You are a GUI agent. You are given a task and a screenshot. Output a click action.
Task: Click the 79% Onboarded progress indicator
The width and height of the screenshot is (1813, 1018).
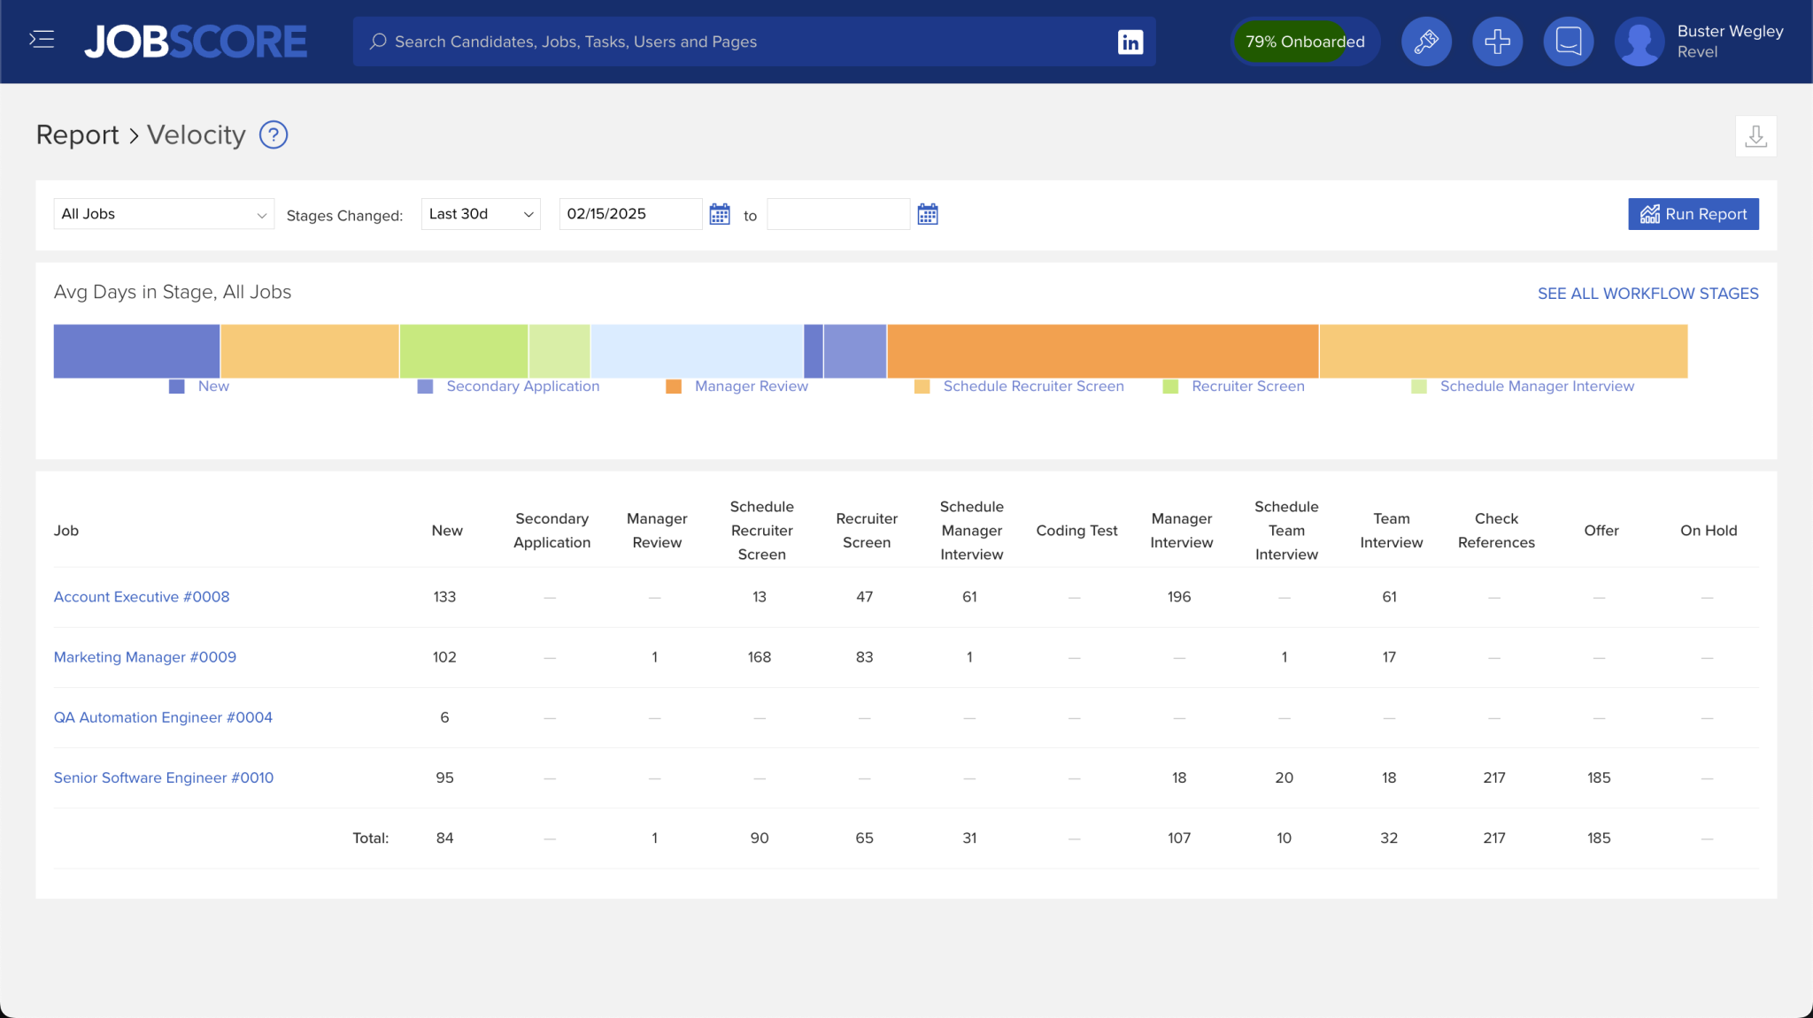tap(1304, 42)
